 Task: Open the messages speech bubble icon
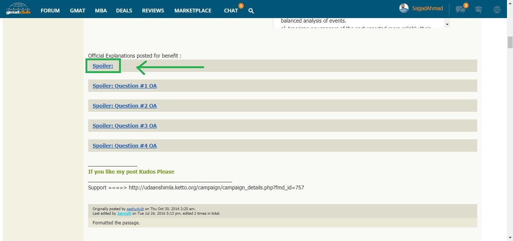[460, 10]
